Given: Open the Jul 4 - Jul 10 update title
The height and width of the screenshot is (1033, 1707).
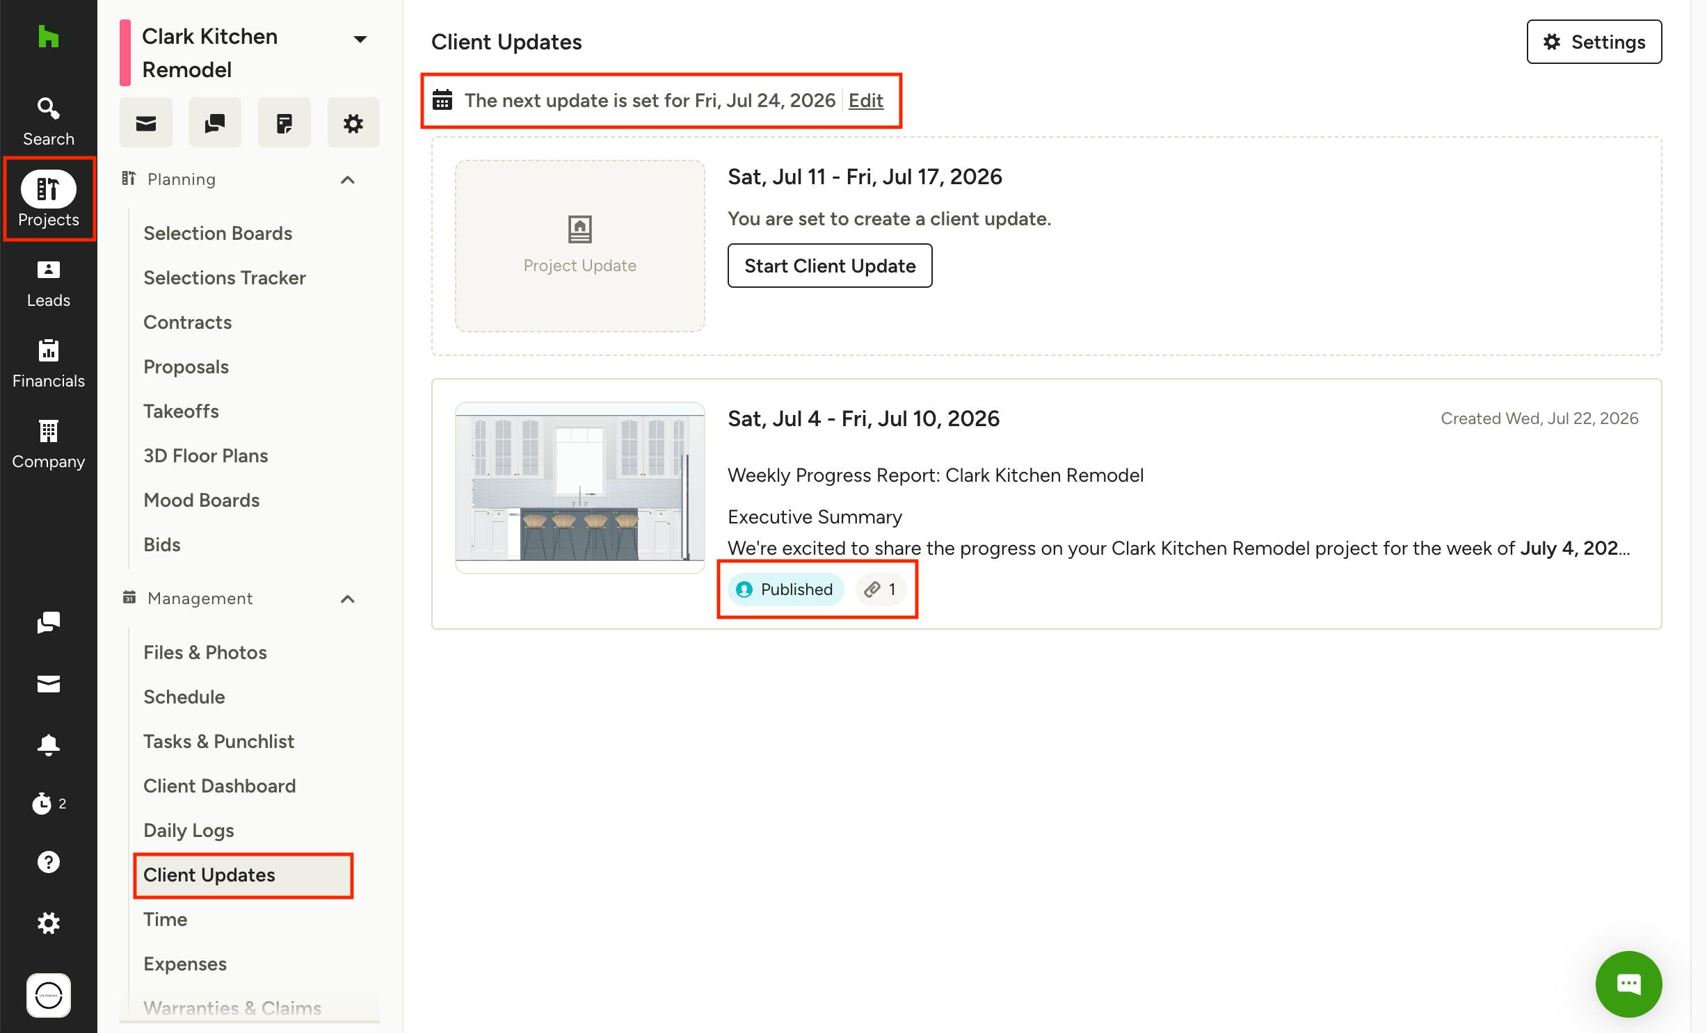Looking at the screenshot, I should [x=863, y=418].
